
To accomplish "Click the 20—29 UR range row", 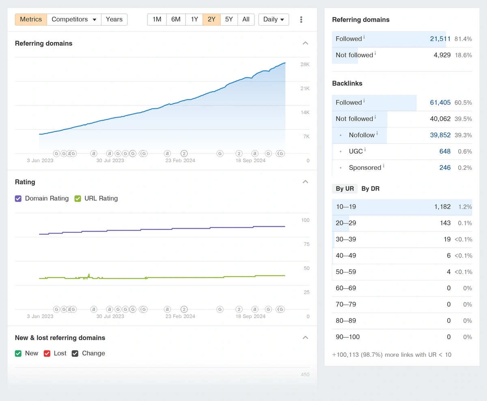I will [402, 223].
